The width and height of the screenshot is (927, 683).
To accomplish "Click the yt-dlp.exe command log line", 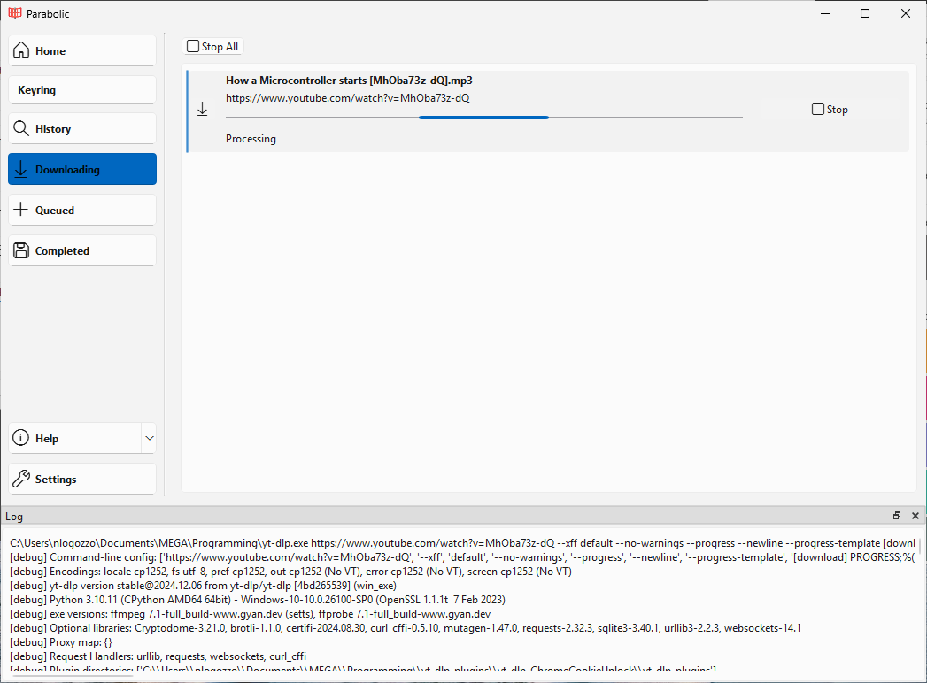I will click(x=462, y=543).
